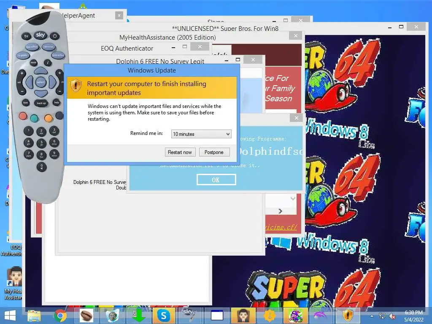This screenshot has width=432, height=324.
Task: Click Postpone in Windows Update dialog
Action: [x=214, y=152]
